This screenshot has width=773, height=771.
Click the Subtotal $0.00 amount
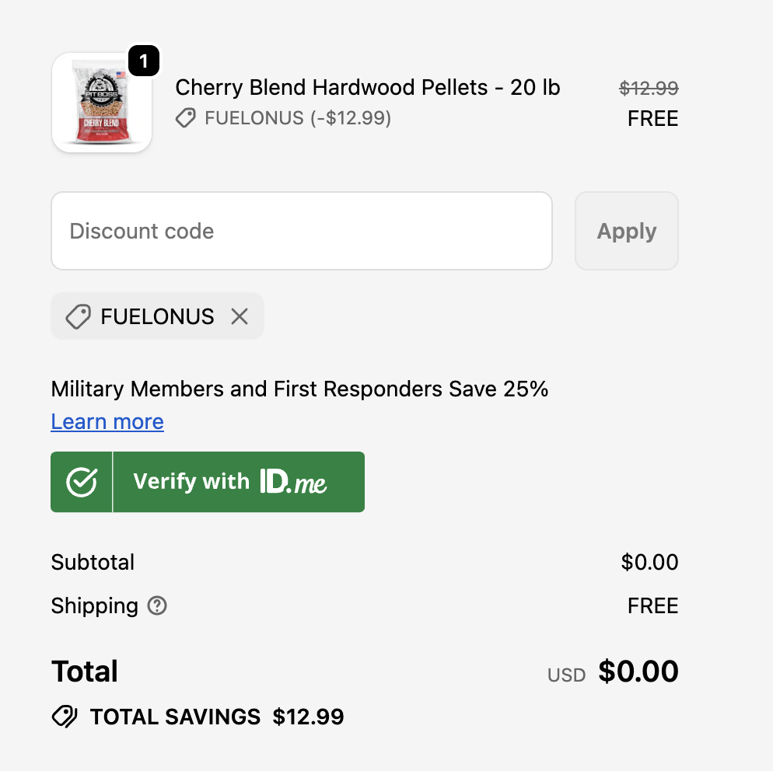click(649, 562)
